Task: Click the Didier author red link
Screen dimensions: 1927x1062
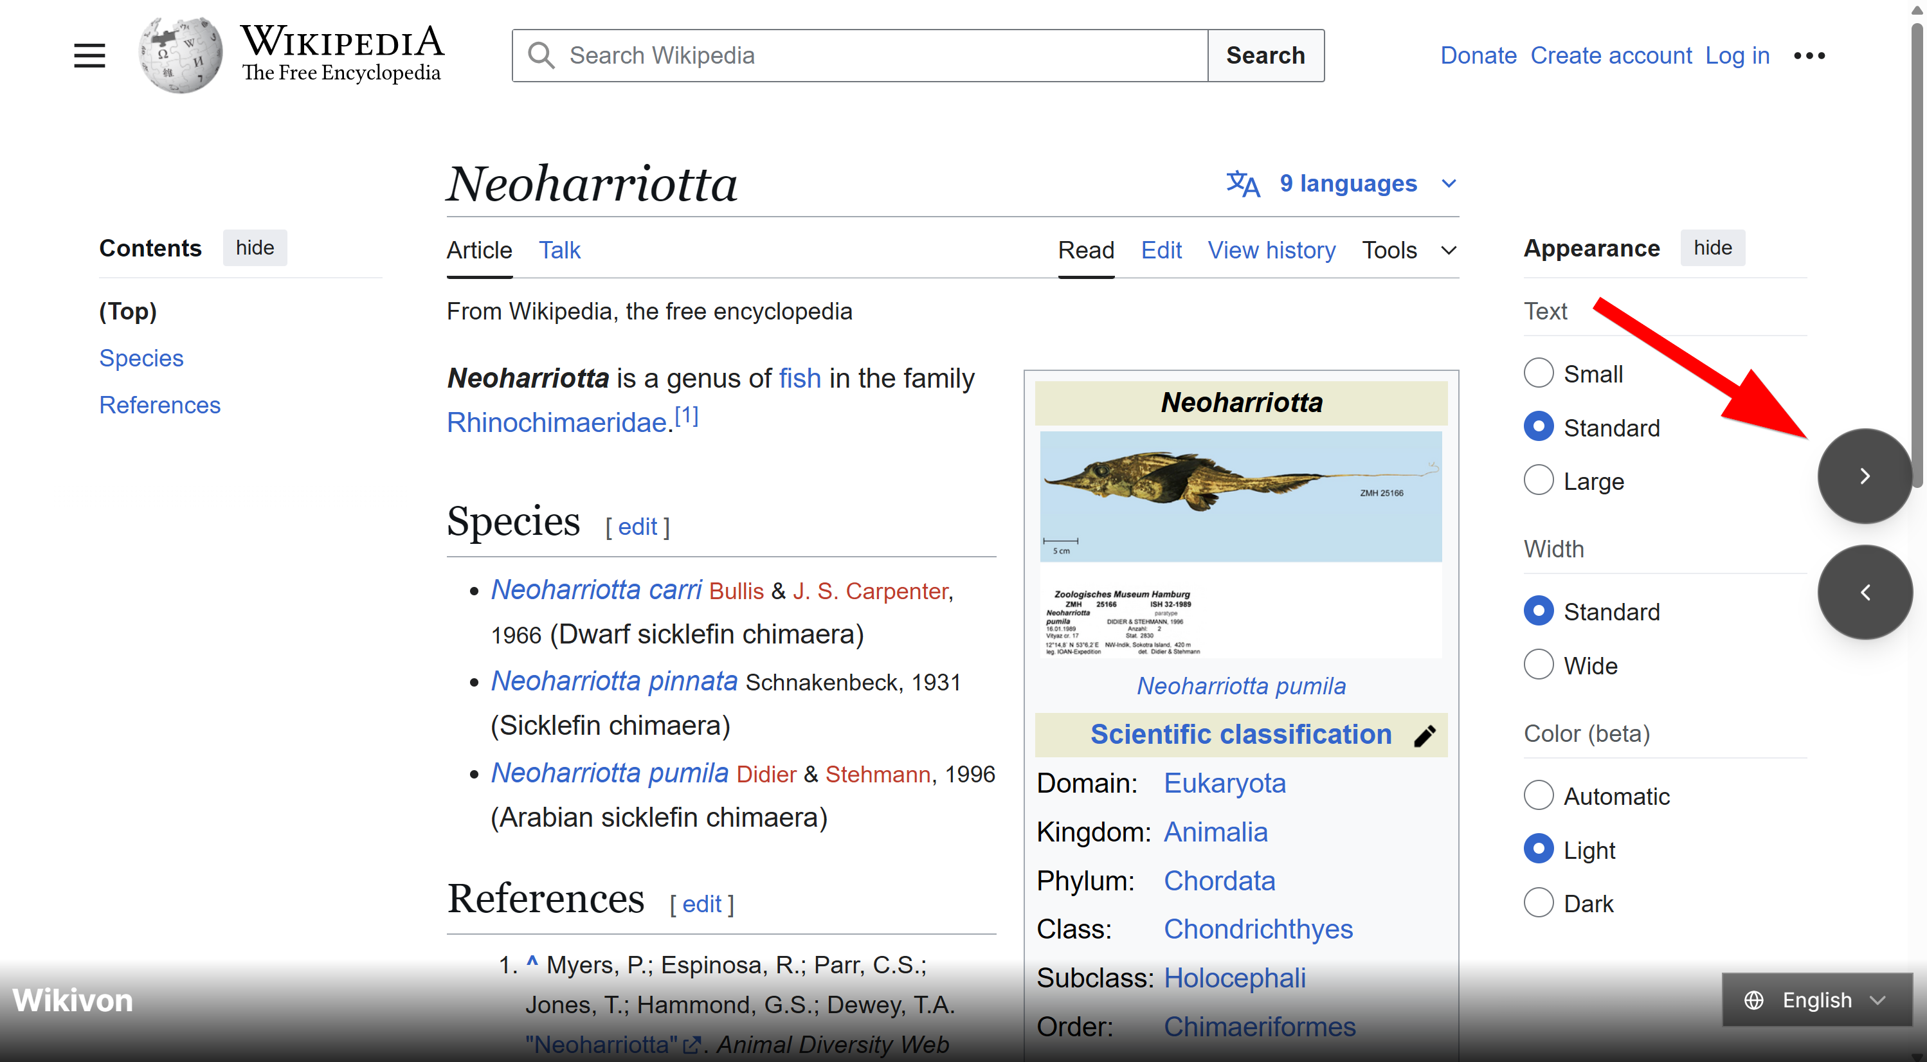Action: [766, 774]
